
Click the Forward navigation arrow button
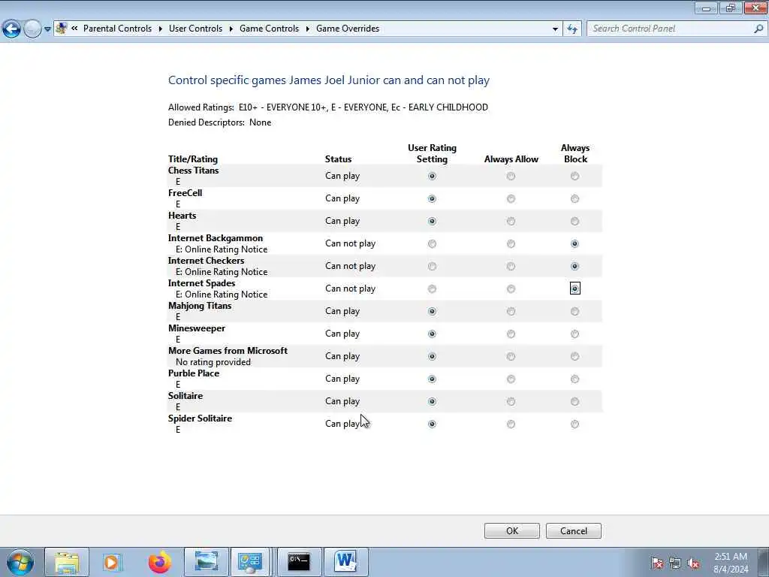pos(32,29)
